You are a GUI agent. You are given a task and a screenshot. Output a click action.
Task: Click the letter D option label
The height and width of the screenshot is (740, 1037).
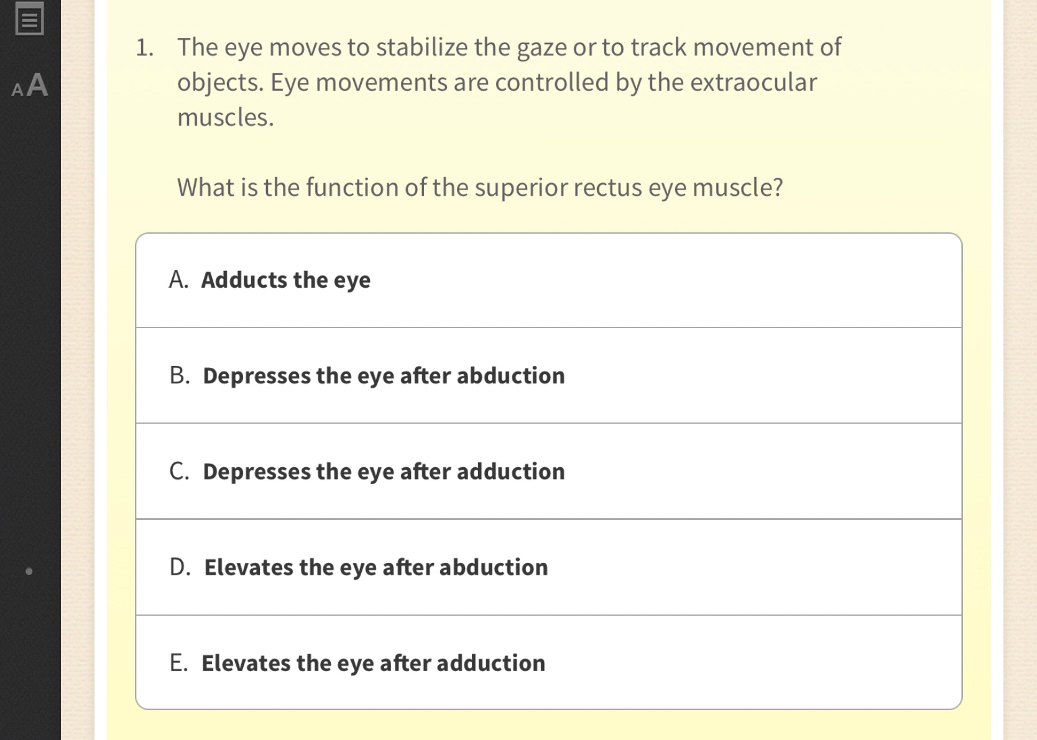click(x=180, y=567)
